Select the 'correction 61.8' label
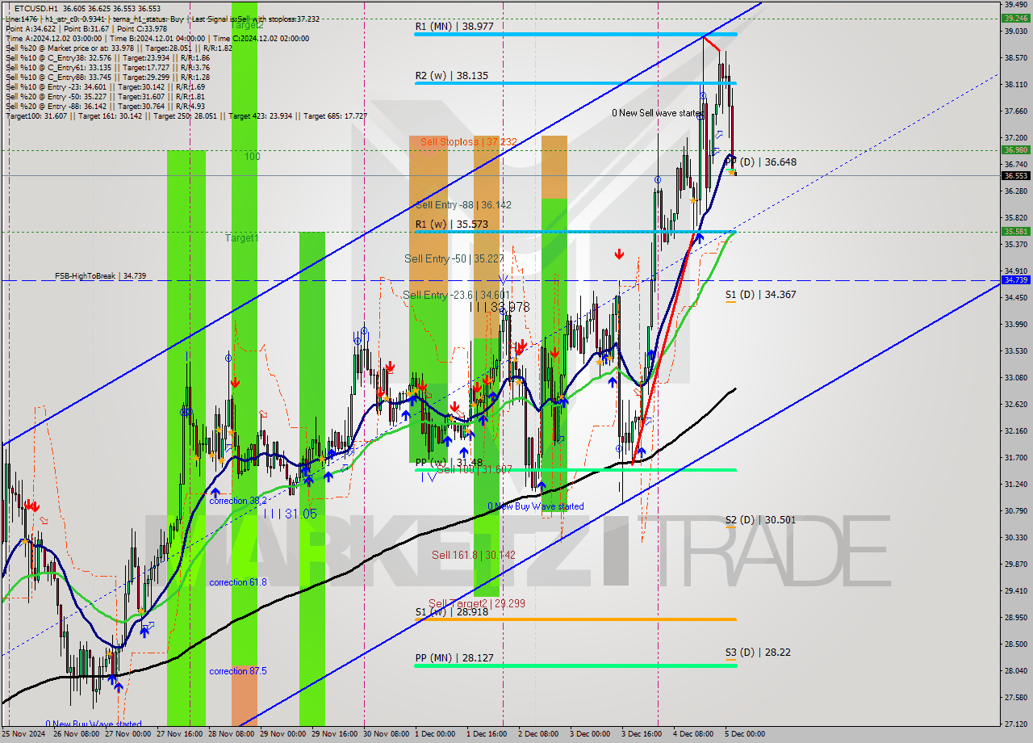This screenshot has width=1033, height=743. (x=238, y=582)
